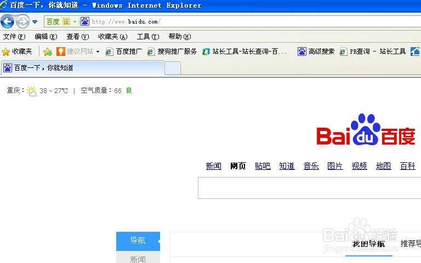421x263 pixels.
Task: Click the Baidu paw favicon in address bar
Action: 85,21
